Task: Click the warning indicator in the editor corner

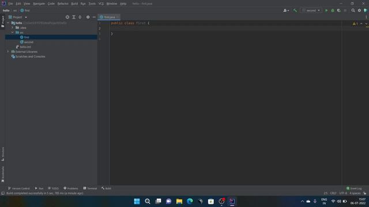Action: point(355,24)
